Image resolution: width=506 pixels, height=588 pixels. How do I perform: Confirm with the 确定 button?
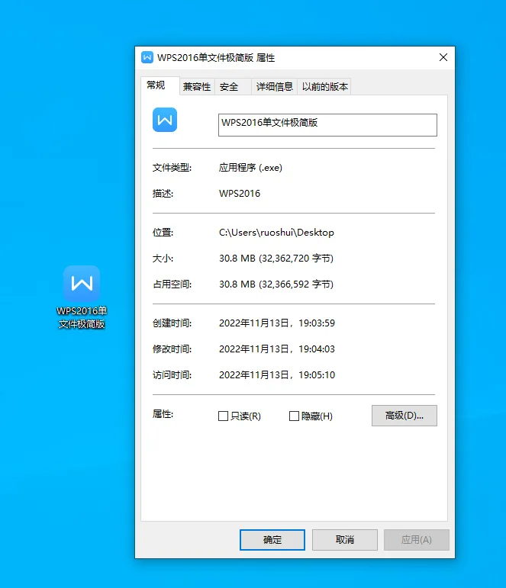click(272, 540)
